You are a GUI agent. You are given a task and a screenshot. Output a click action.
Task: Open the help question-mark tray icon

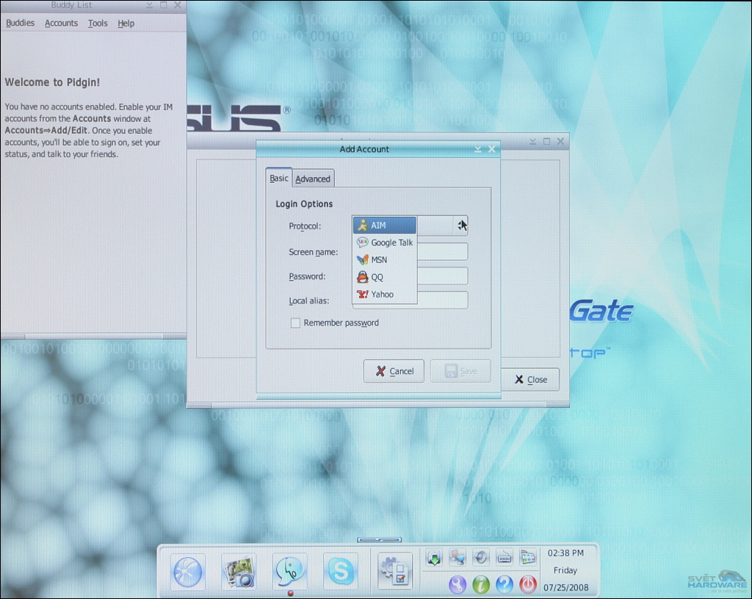coord(505,584)
